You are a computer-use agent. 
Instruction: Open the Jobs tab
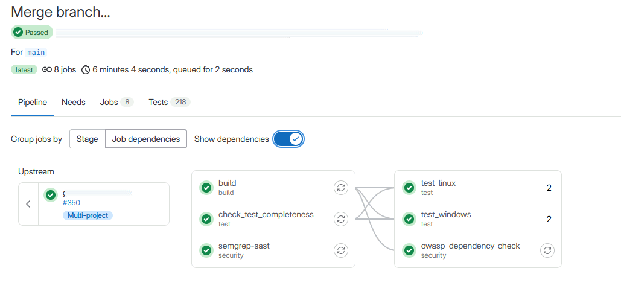[116, 102]
